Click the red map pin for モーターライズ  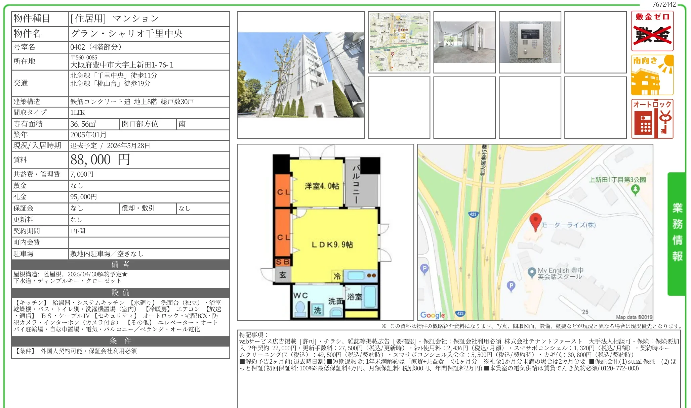(x=535, y=221)
